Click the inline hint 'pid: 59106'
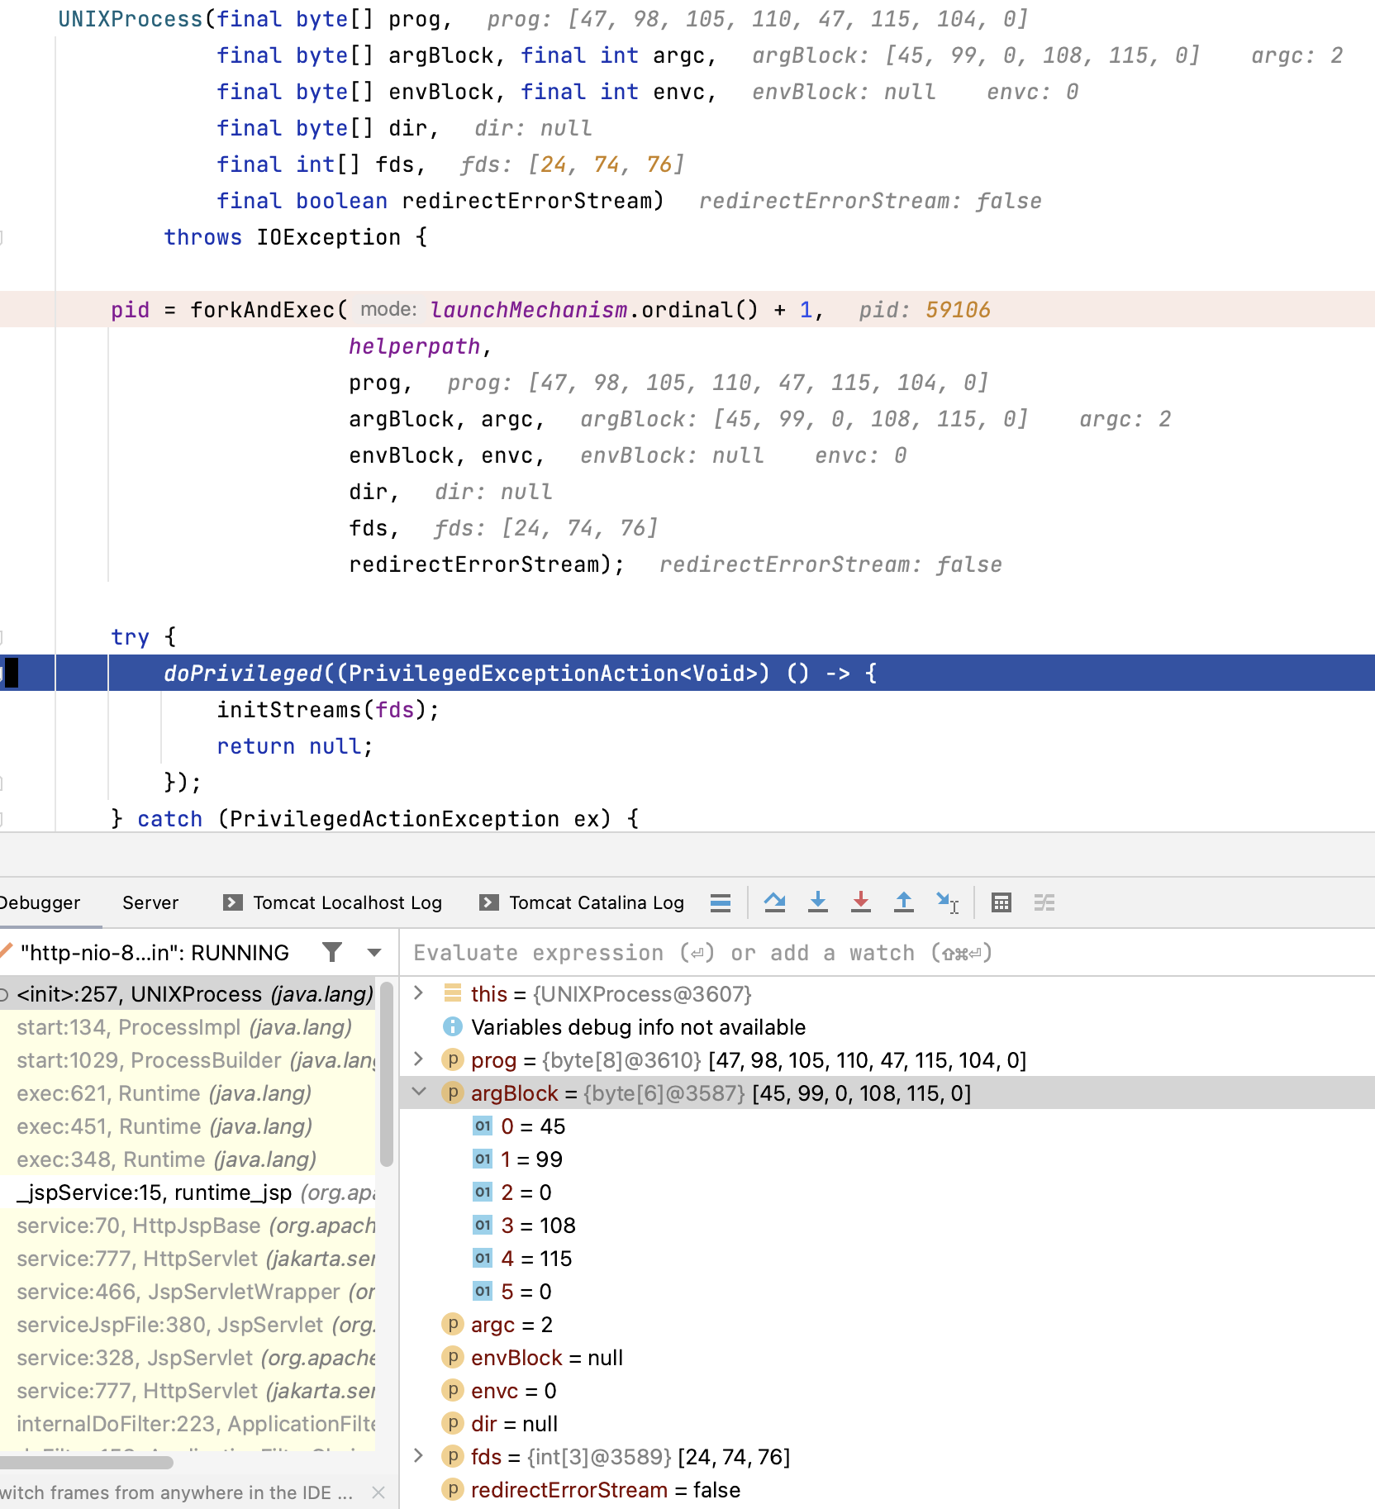The image size is (1375, 1509). point(925,310)
